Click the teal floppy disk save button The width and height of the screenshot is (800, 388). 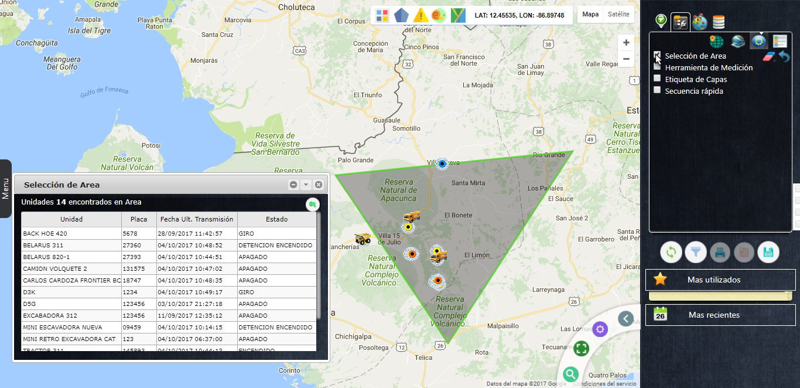(x=768, y=253)
